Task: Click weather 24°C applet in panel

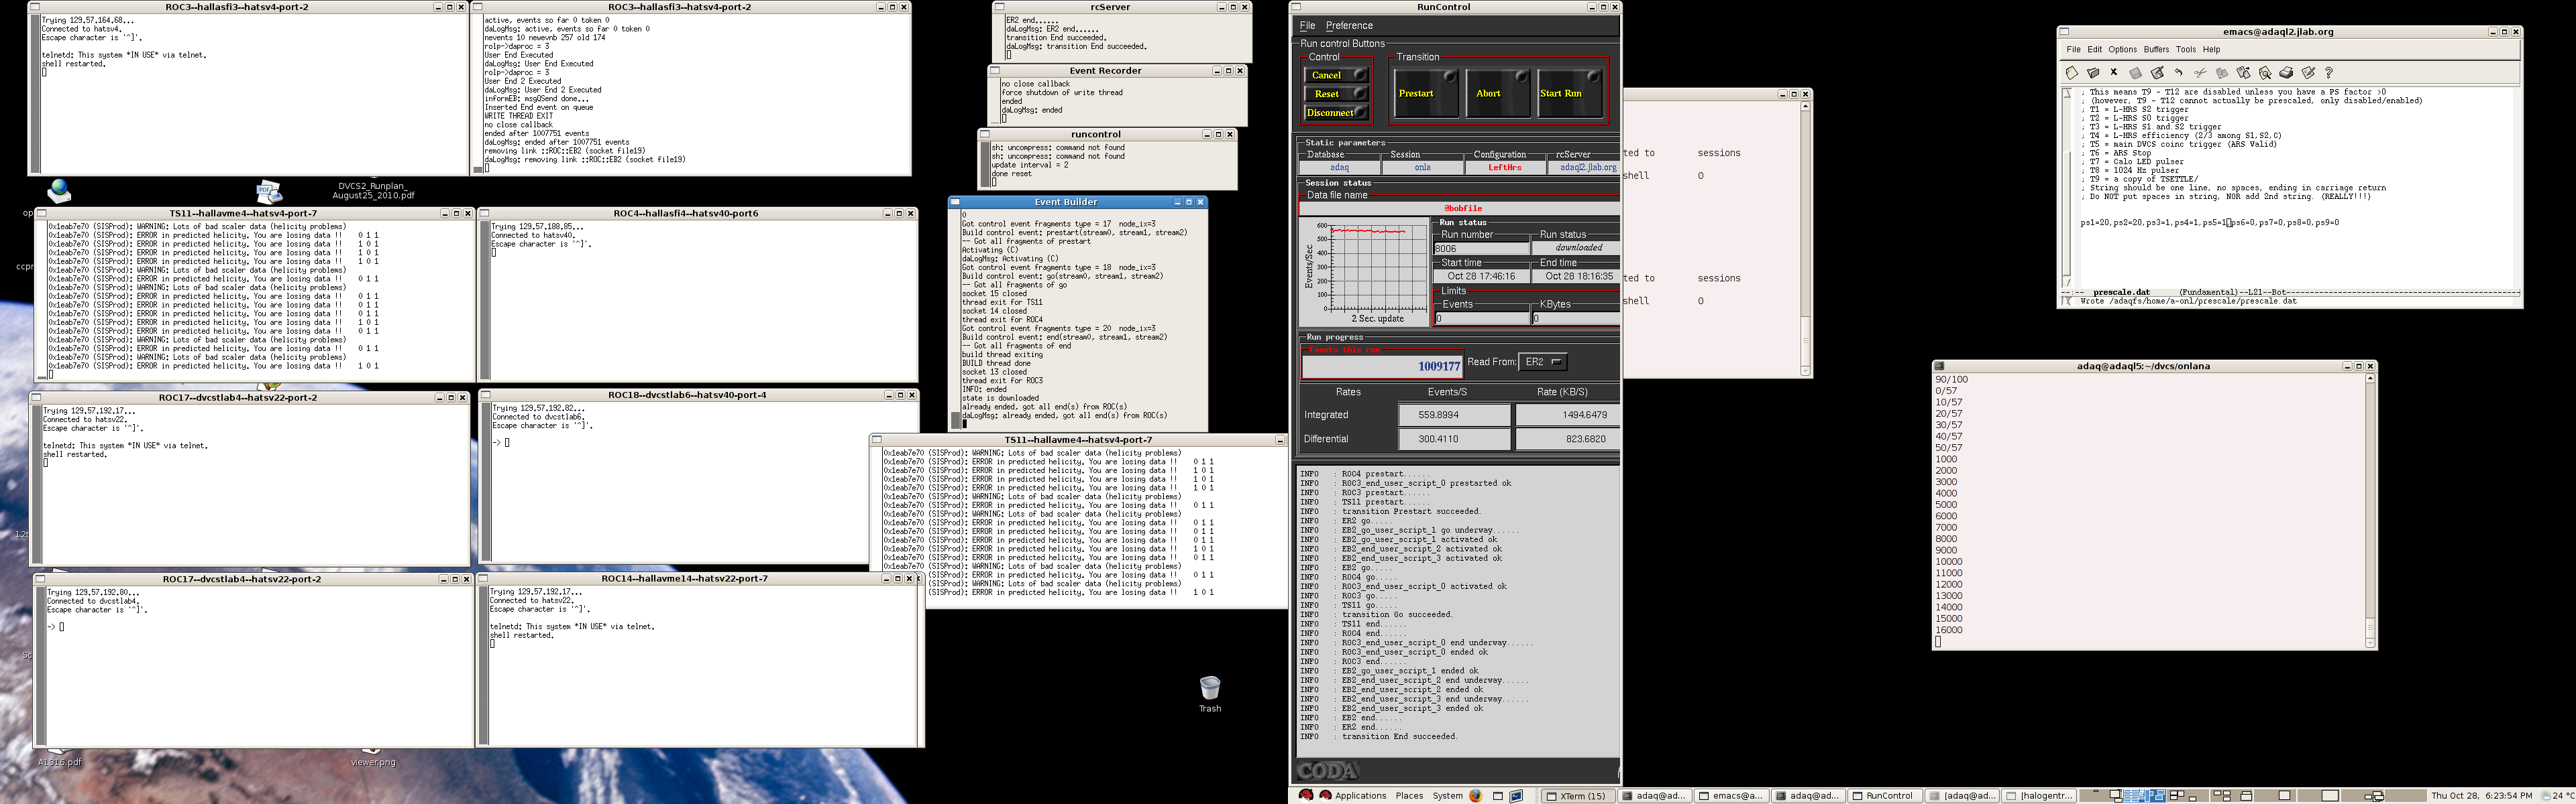Action: tap(2557, 796)
